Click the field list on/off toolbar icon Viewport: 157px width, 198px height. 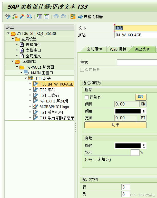click(73, 17)
